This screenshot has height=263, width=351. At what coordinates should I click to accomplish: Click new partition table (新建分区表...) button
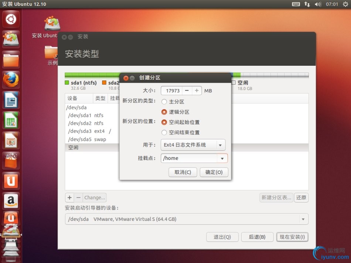pyautogui.click(x=276, y=198)
